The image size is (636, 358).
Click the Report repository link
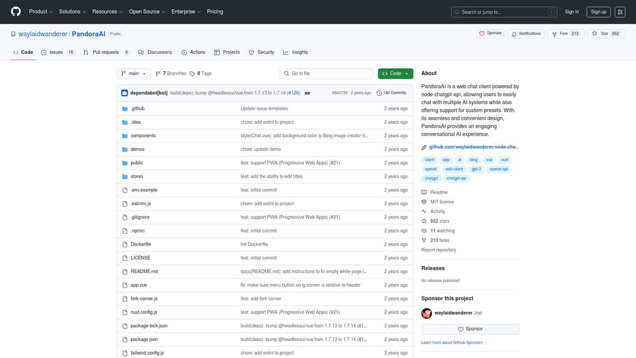(x=439, y=250)
